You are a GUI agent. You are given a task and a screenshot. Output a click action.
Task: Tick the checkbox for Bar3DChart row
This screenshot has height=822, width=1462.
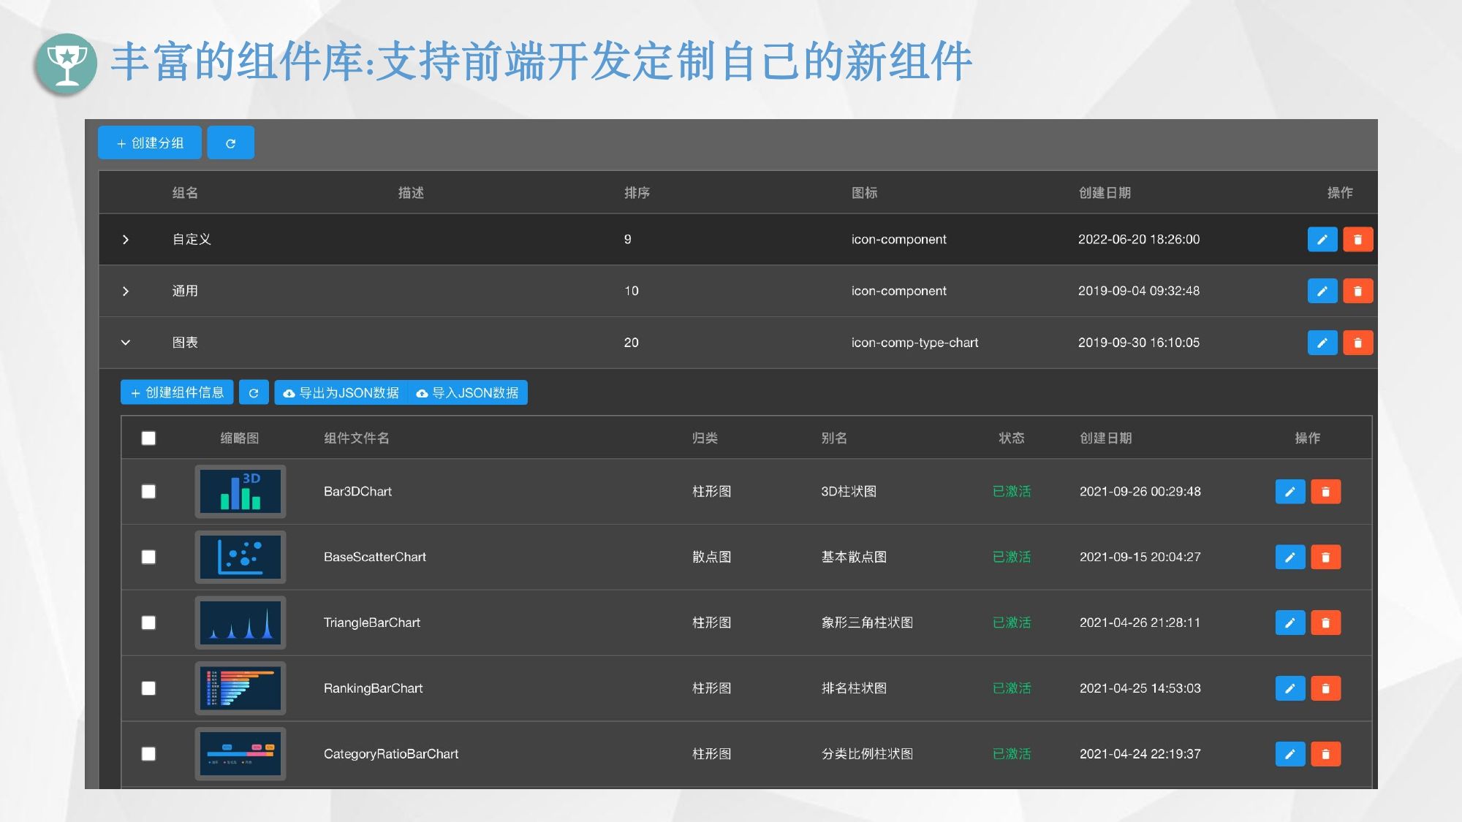pos(148,492)
